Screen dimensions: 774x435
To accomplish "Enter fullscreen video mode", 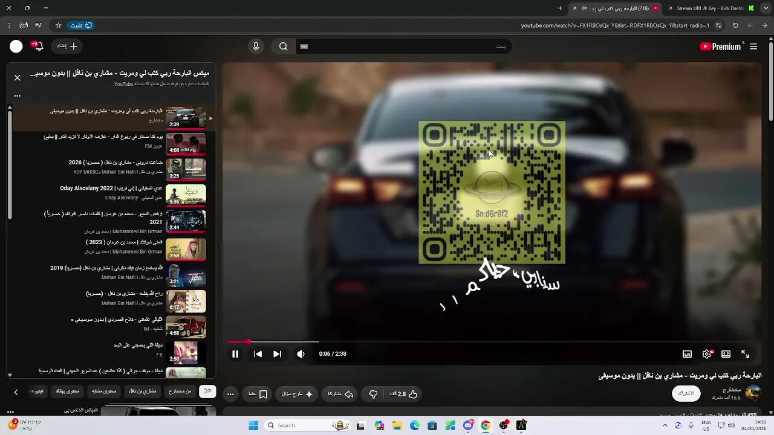I will click(x=745, y=354).
